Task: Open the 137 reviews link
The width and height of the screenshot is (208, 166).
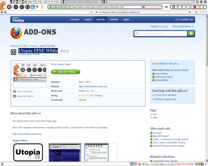Action: [x=96, y=96]
